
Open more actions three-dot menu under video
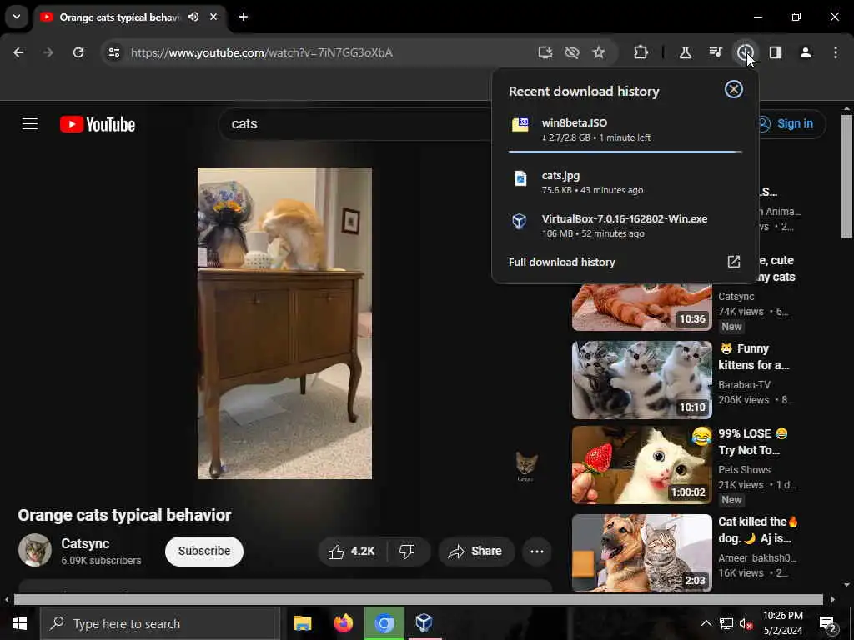pyautogui.click(x=537, y=552)
